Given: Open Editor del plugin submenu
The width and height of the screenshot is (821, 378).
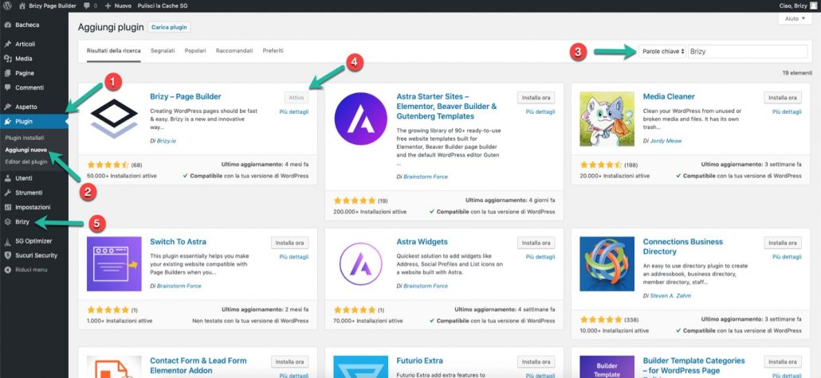Looking at the screenshot, I should pos(26,162).
